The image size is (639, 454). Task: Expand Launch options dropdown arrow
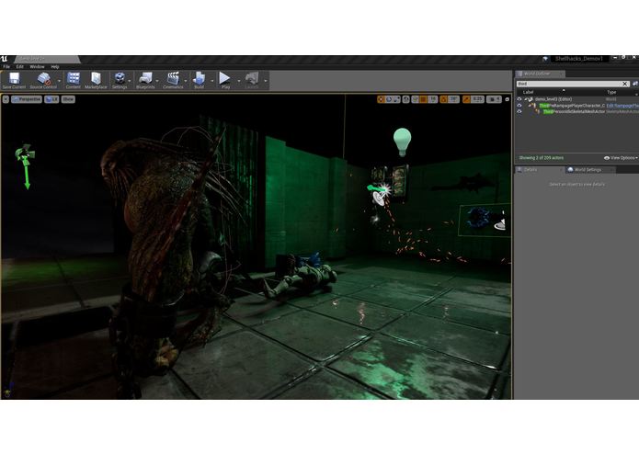pyautogui.click(x=266, y=81)
